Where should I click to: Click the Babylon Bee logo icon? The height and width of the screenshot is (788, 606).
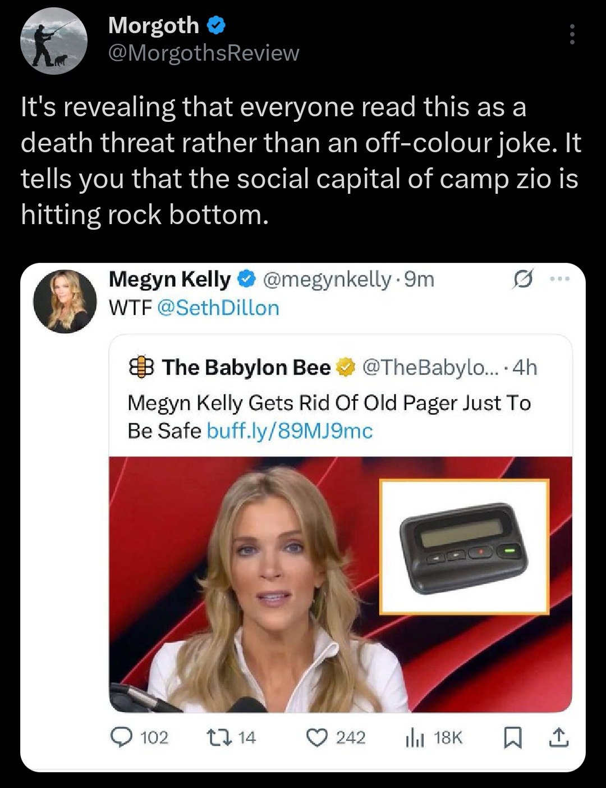(x=141, y=367)
